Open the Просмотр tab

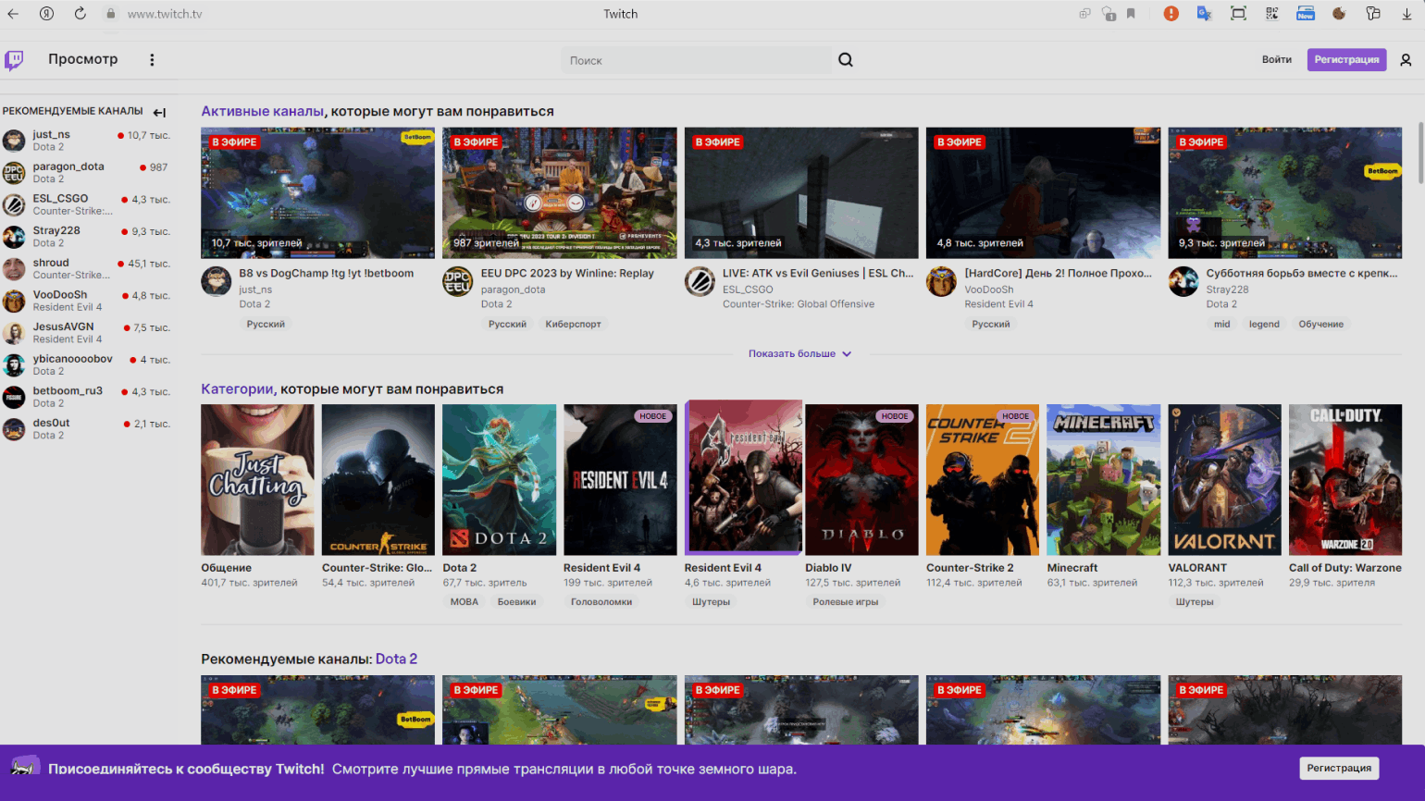click(x=83, y=59)
